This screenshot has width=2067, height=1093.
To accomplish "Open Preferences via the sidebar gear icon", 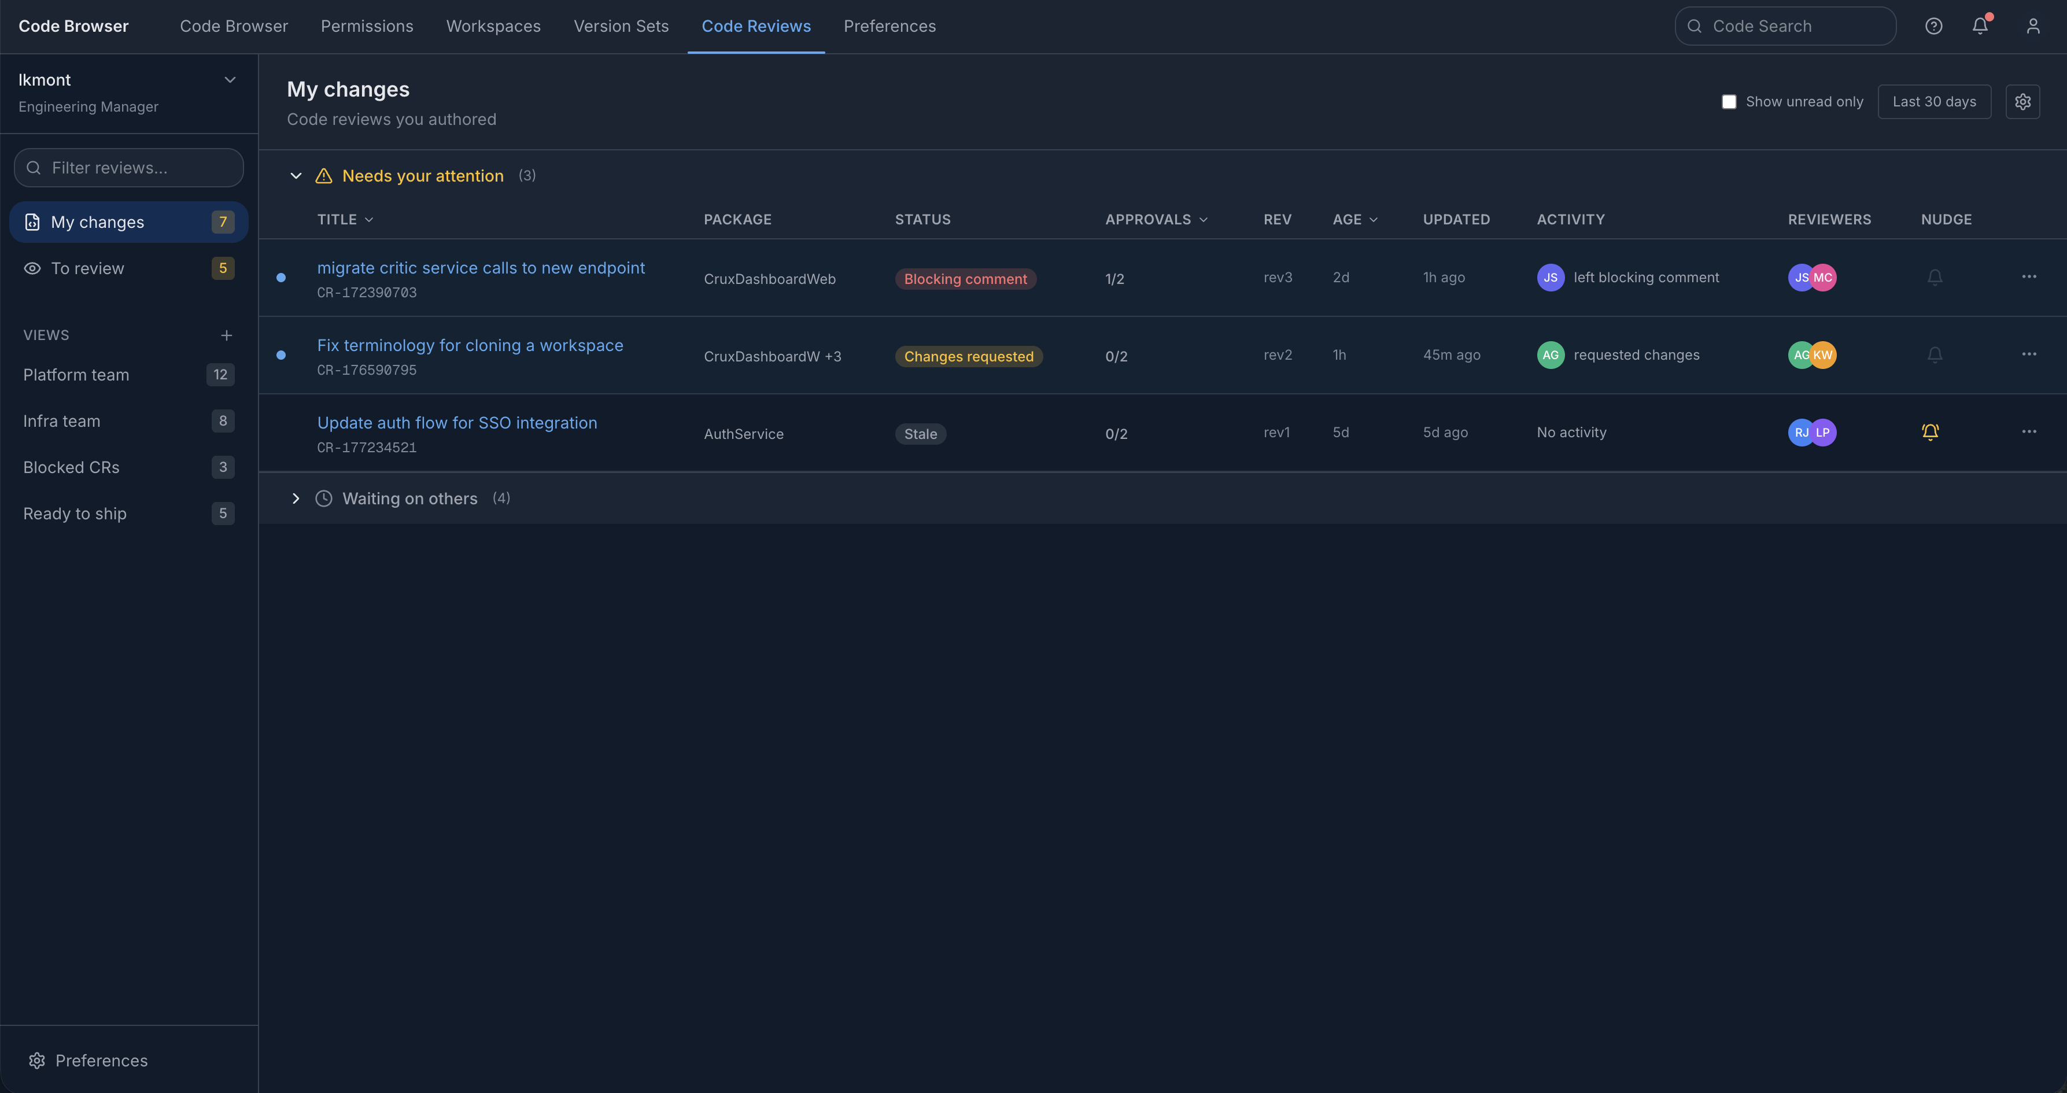I will click(x=37, y=1060).
